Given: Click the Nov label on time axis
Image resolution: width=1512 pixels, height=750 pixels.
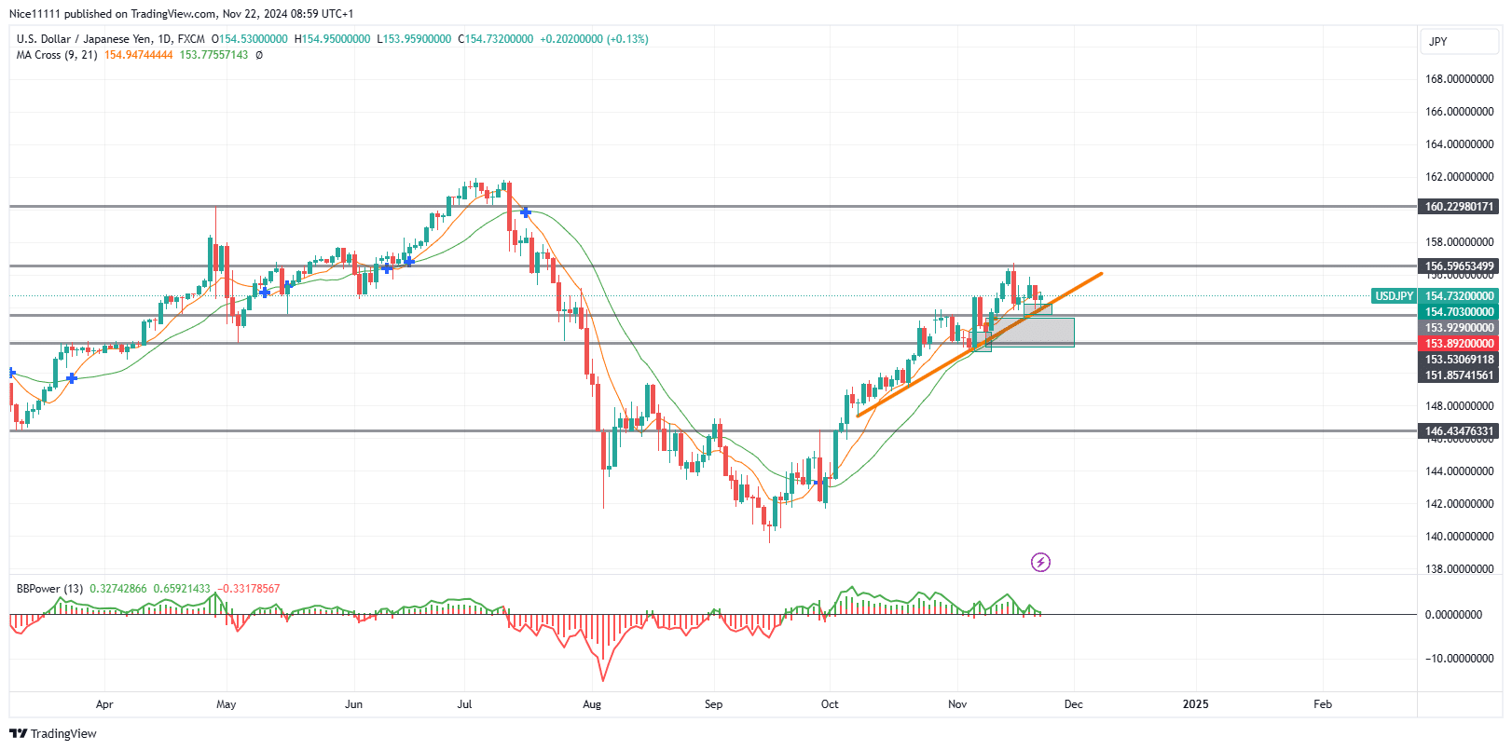Looking at the screenshot, I should [957, 704].
